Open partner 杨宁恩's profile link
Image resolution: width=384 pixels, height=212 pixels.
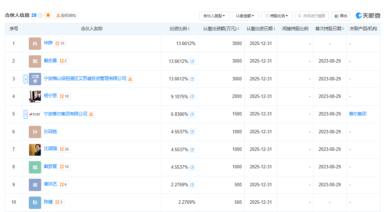tap(50, 96)
